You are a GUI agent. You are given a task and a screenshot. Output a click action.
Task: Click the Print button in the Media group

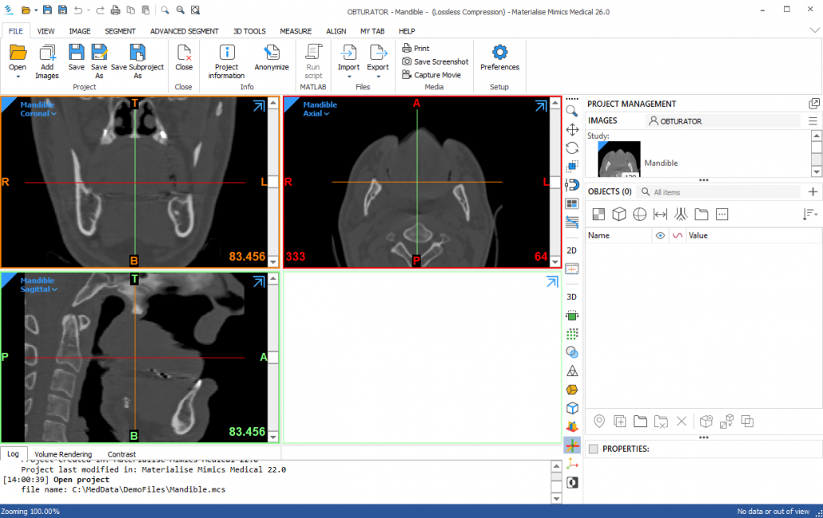pyautogui.click(x=415, y=48)
